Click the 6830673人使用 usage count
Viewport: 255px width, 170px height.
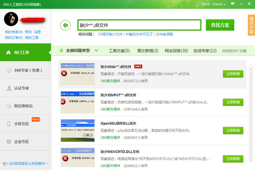pos(136,81)
